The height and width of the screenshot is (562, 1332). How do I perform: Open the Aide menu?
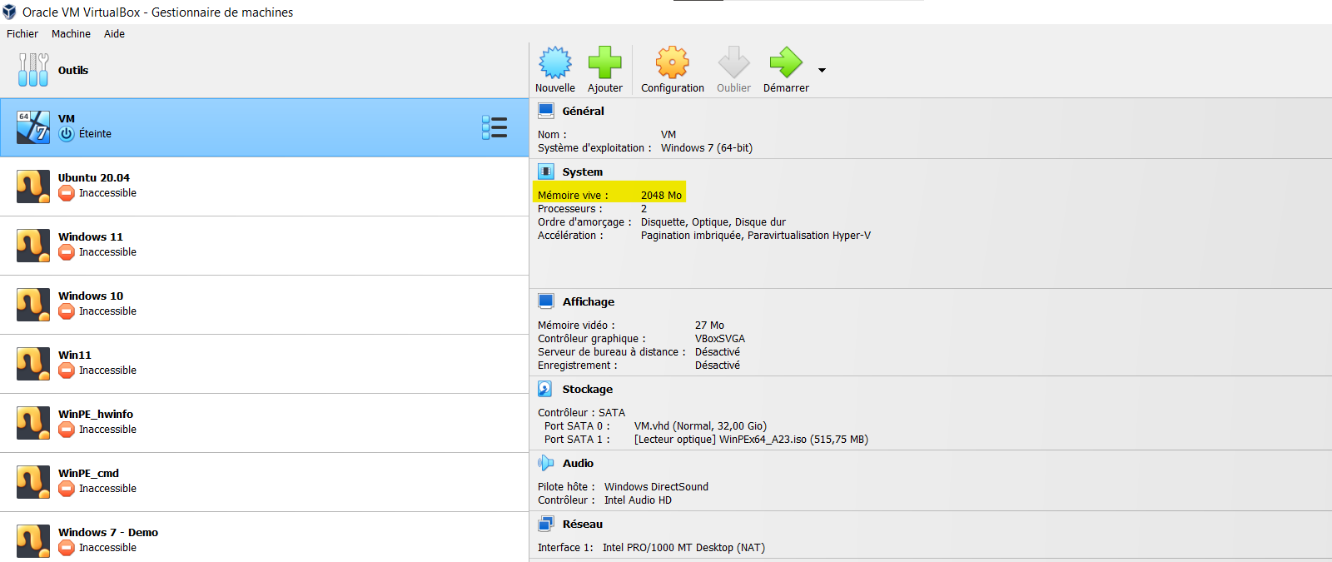pos(114,34)
